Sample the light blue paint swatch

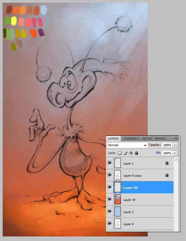point(44,10)
